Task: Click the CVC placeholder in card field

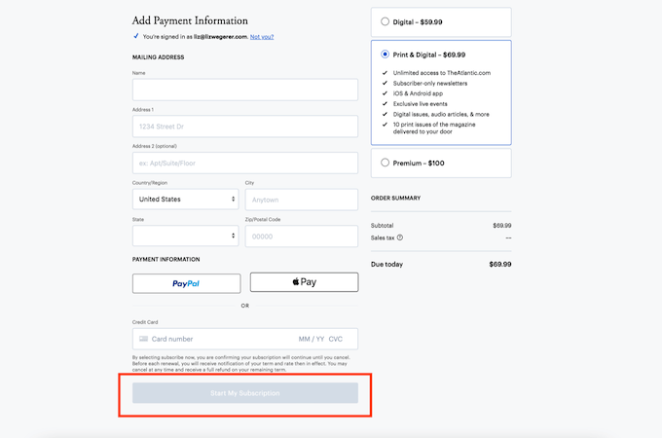Action: 336,339
